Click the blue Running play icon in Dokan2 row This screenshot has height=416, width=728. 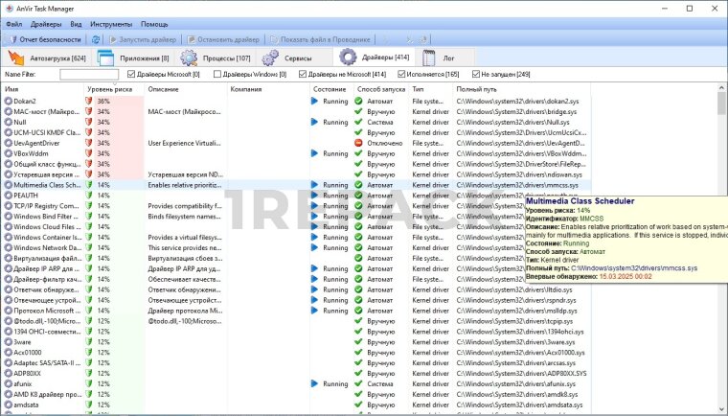tap(316, 101)
